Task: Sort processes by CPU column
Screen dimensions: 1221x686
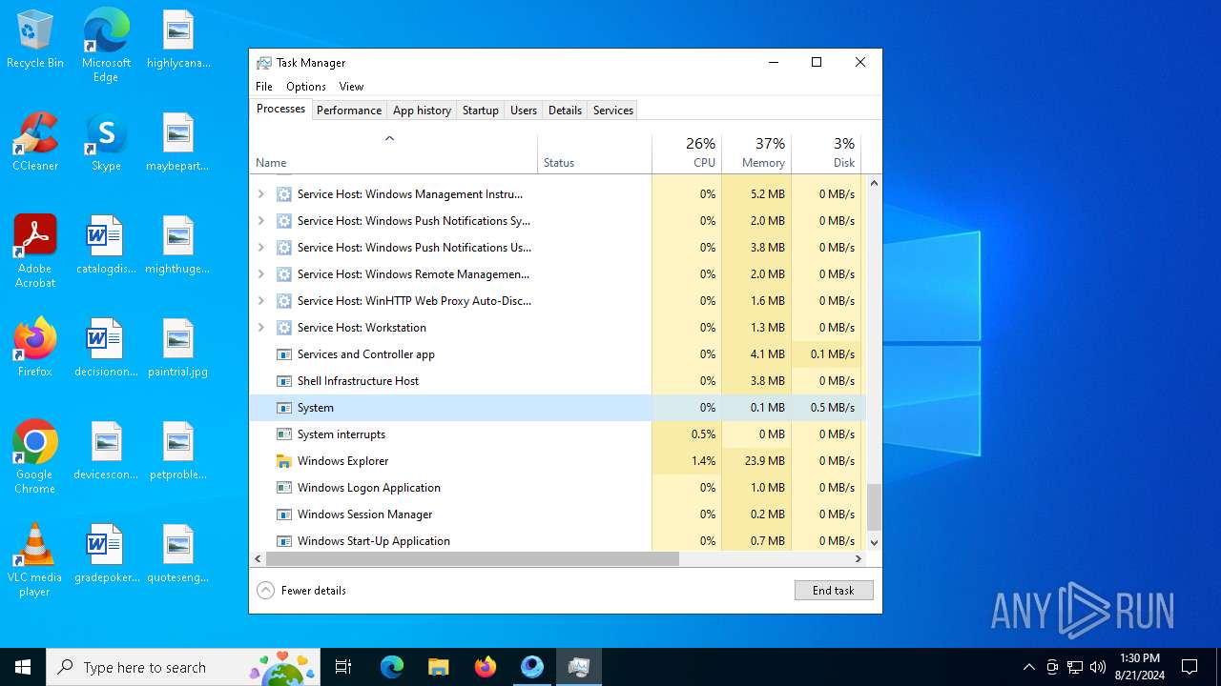Action: click(687, 152)
